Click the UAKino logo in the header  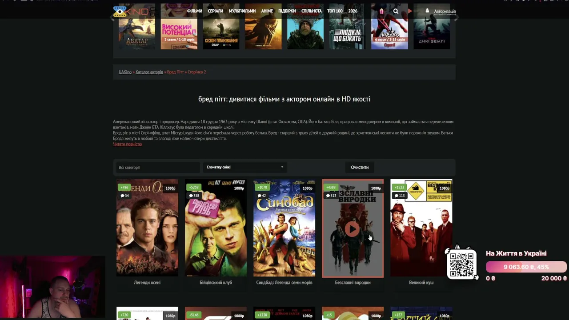click(131, 11)
